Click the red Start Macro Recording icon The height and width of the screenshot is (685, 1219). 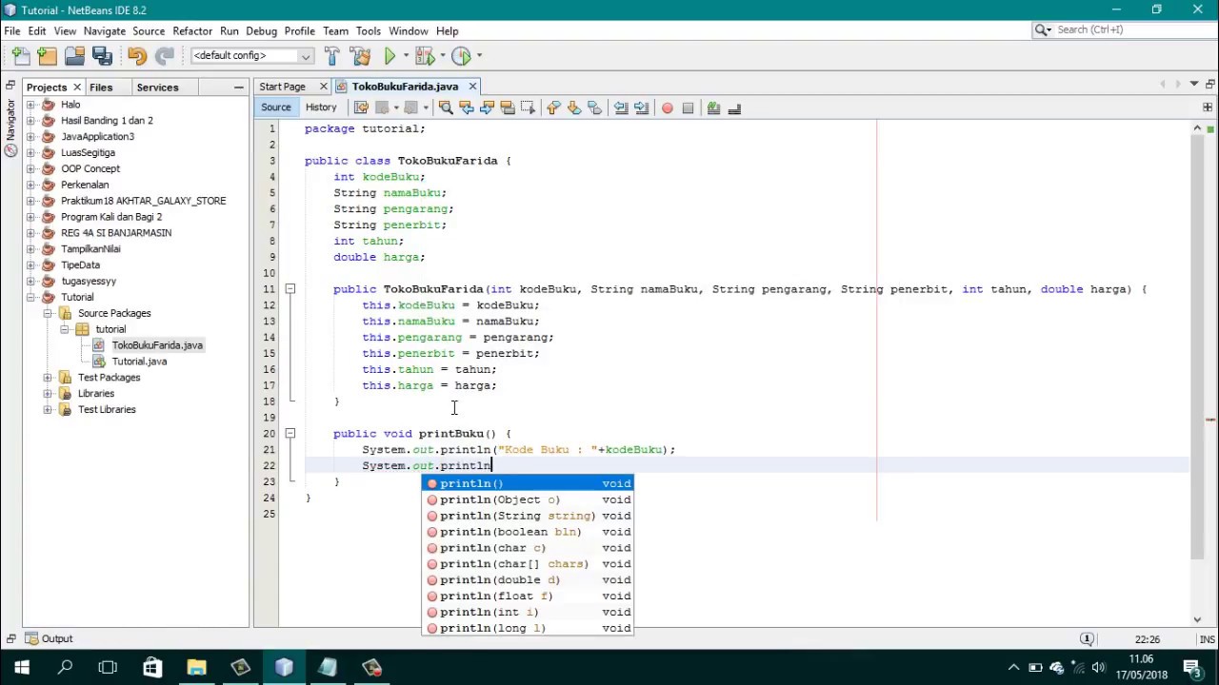667,108
